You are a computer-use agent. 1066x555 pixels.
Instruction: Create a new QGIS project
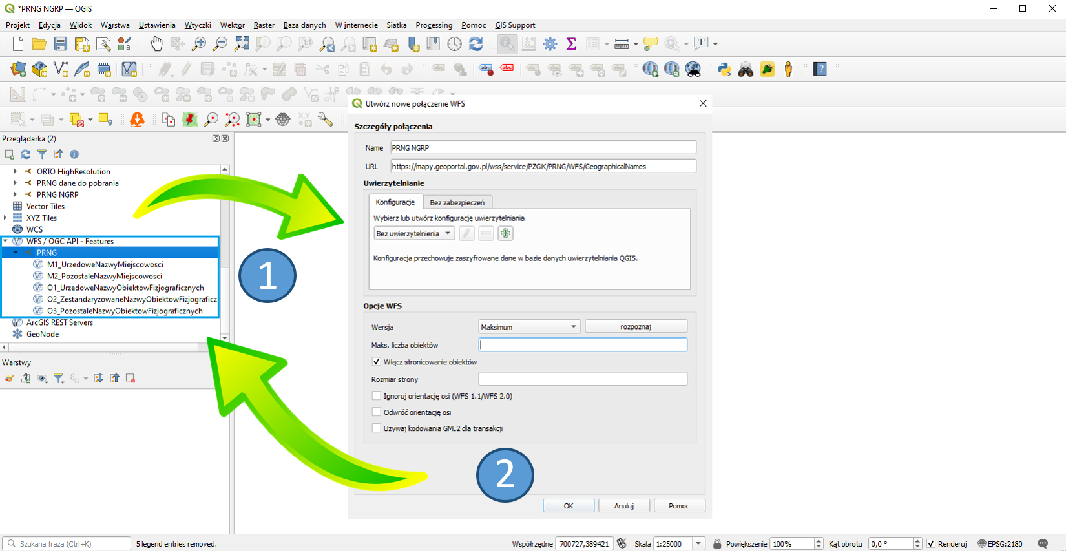point(18,44)
